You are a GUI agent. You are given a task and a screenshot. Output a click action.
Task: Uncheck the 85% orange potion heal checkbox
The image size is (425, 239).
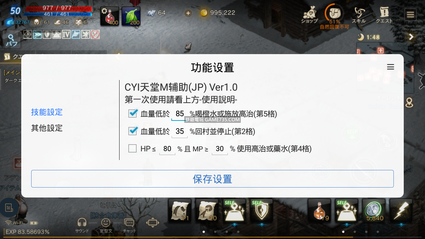coord(133,114)
